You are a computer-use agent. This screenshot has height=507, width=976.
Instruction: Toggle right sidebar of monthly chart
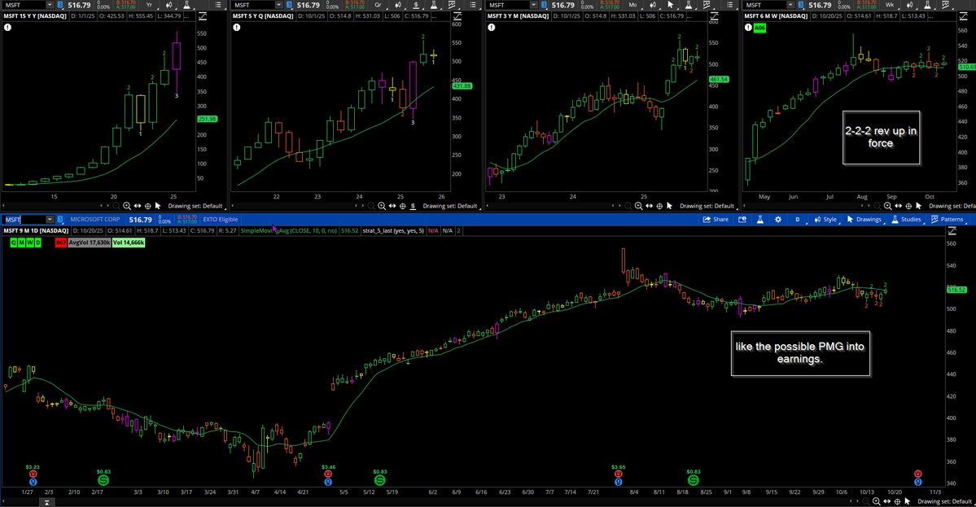coord(714,16)
